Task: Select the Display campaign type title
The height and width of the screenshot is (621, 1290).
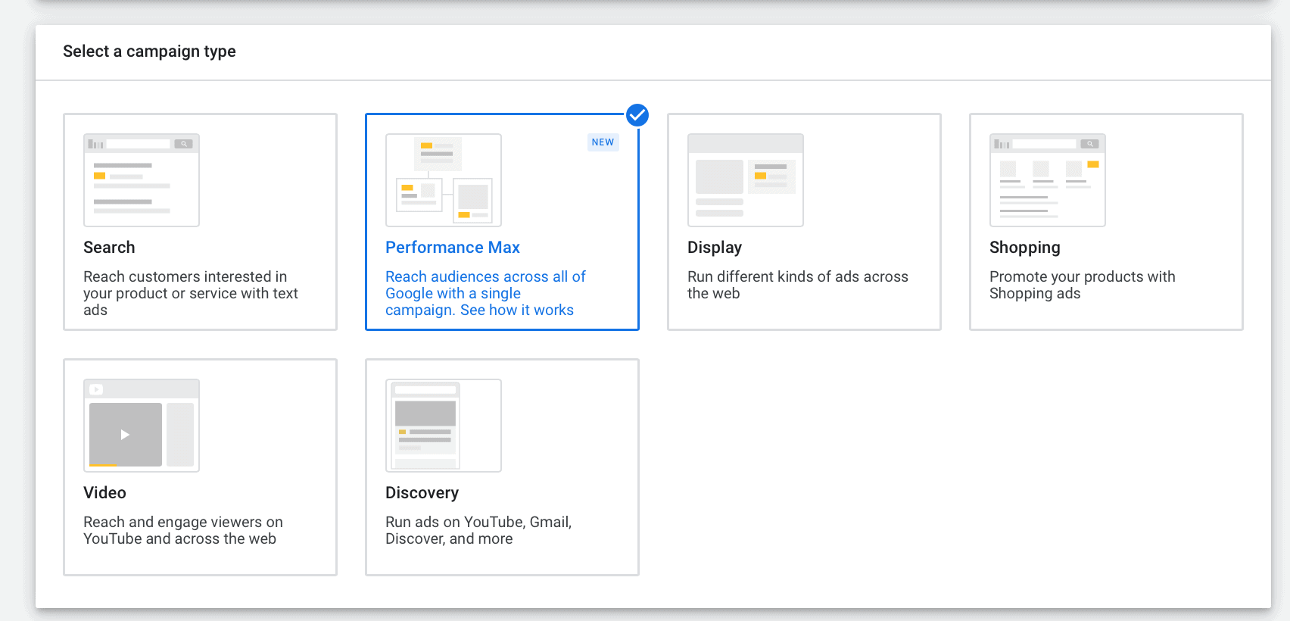Action: [x=715, y=248]
